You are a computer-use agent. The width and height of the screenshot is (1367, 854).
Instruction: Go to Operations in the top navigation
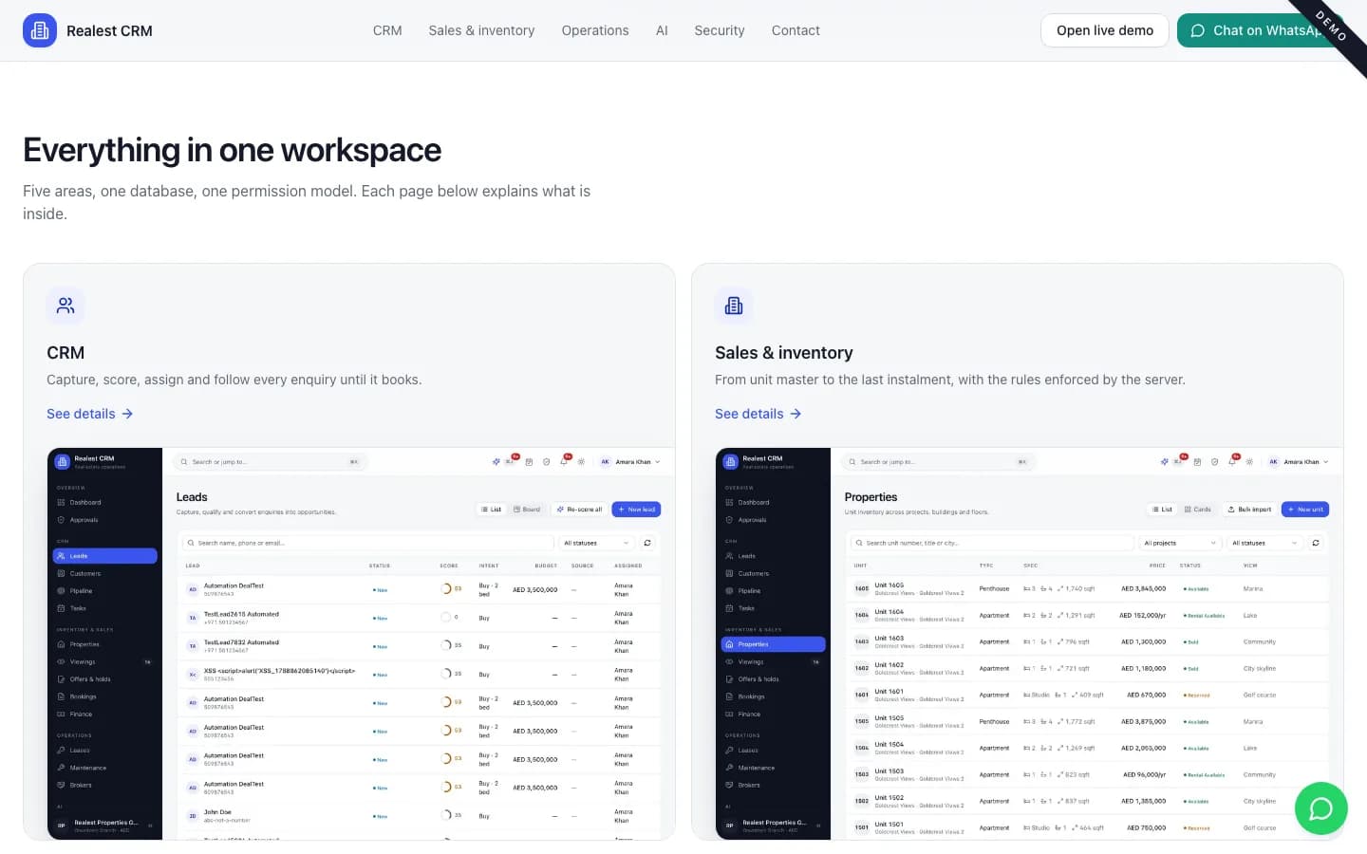[595, 30]
